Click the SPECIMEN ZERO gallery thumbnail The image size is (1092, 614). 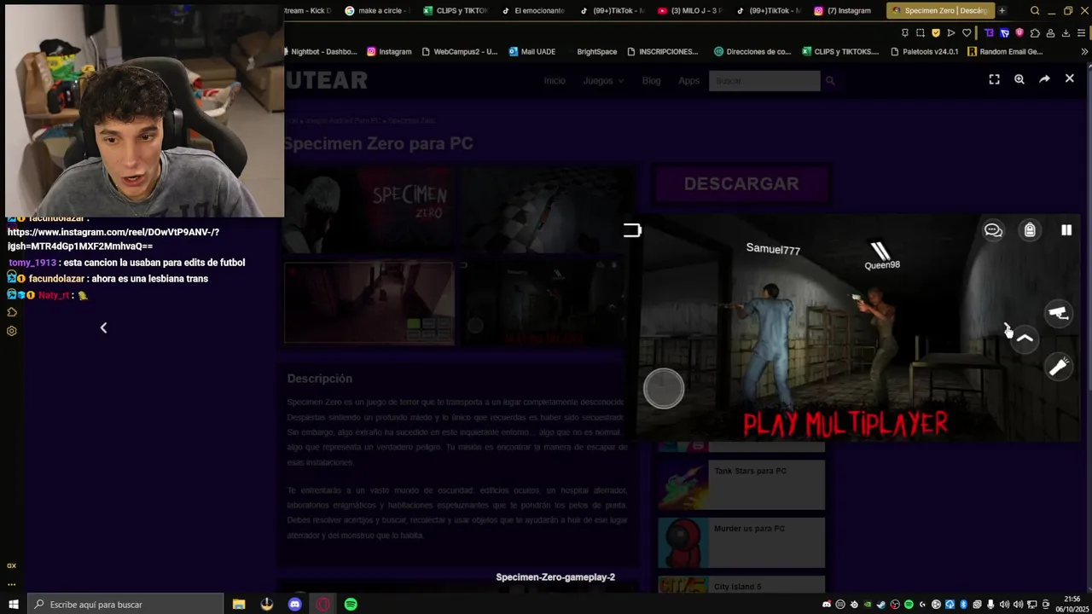pyautogui.click(x=369, y=209)
